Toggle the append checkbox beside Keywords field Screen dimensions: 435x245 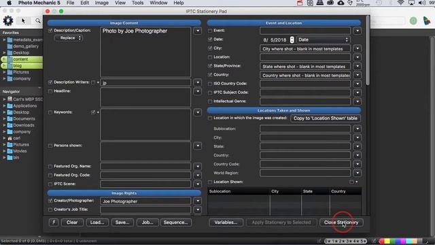pyautogui.click(x=93, y=112)
